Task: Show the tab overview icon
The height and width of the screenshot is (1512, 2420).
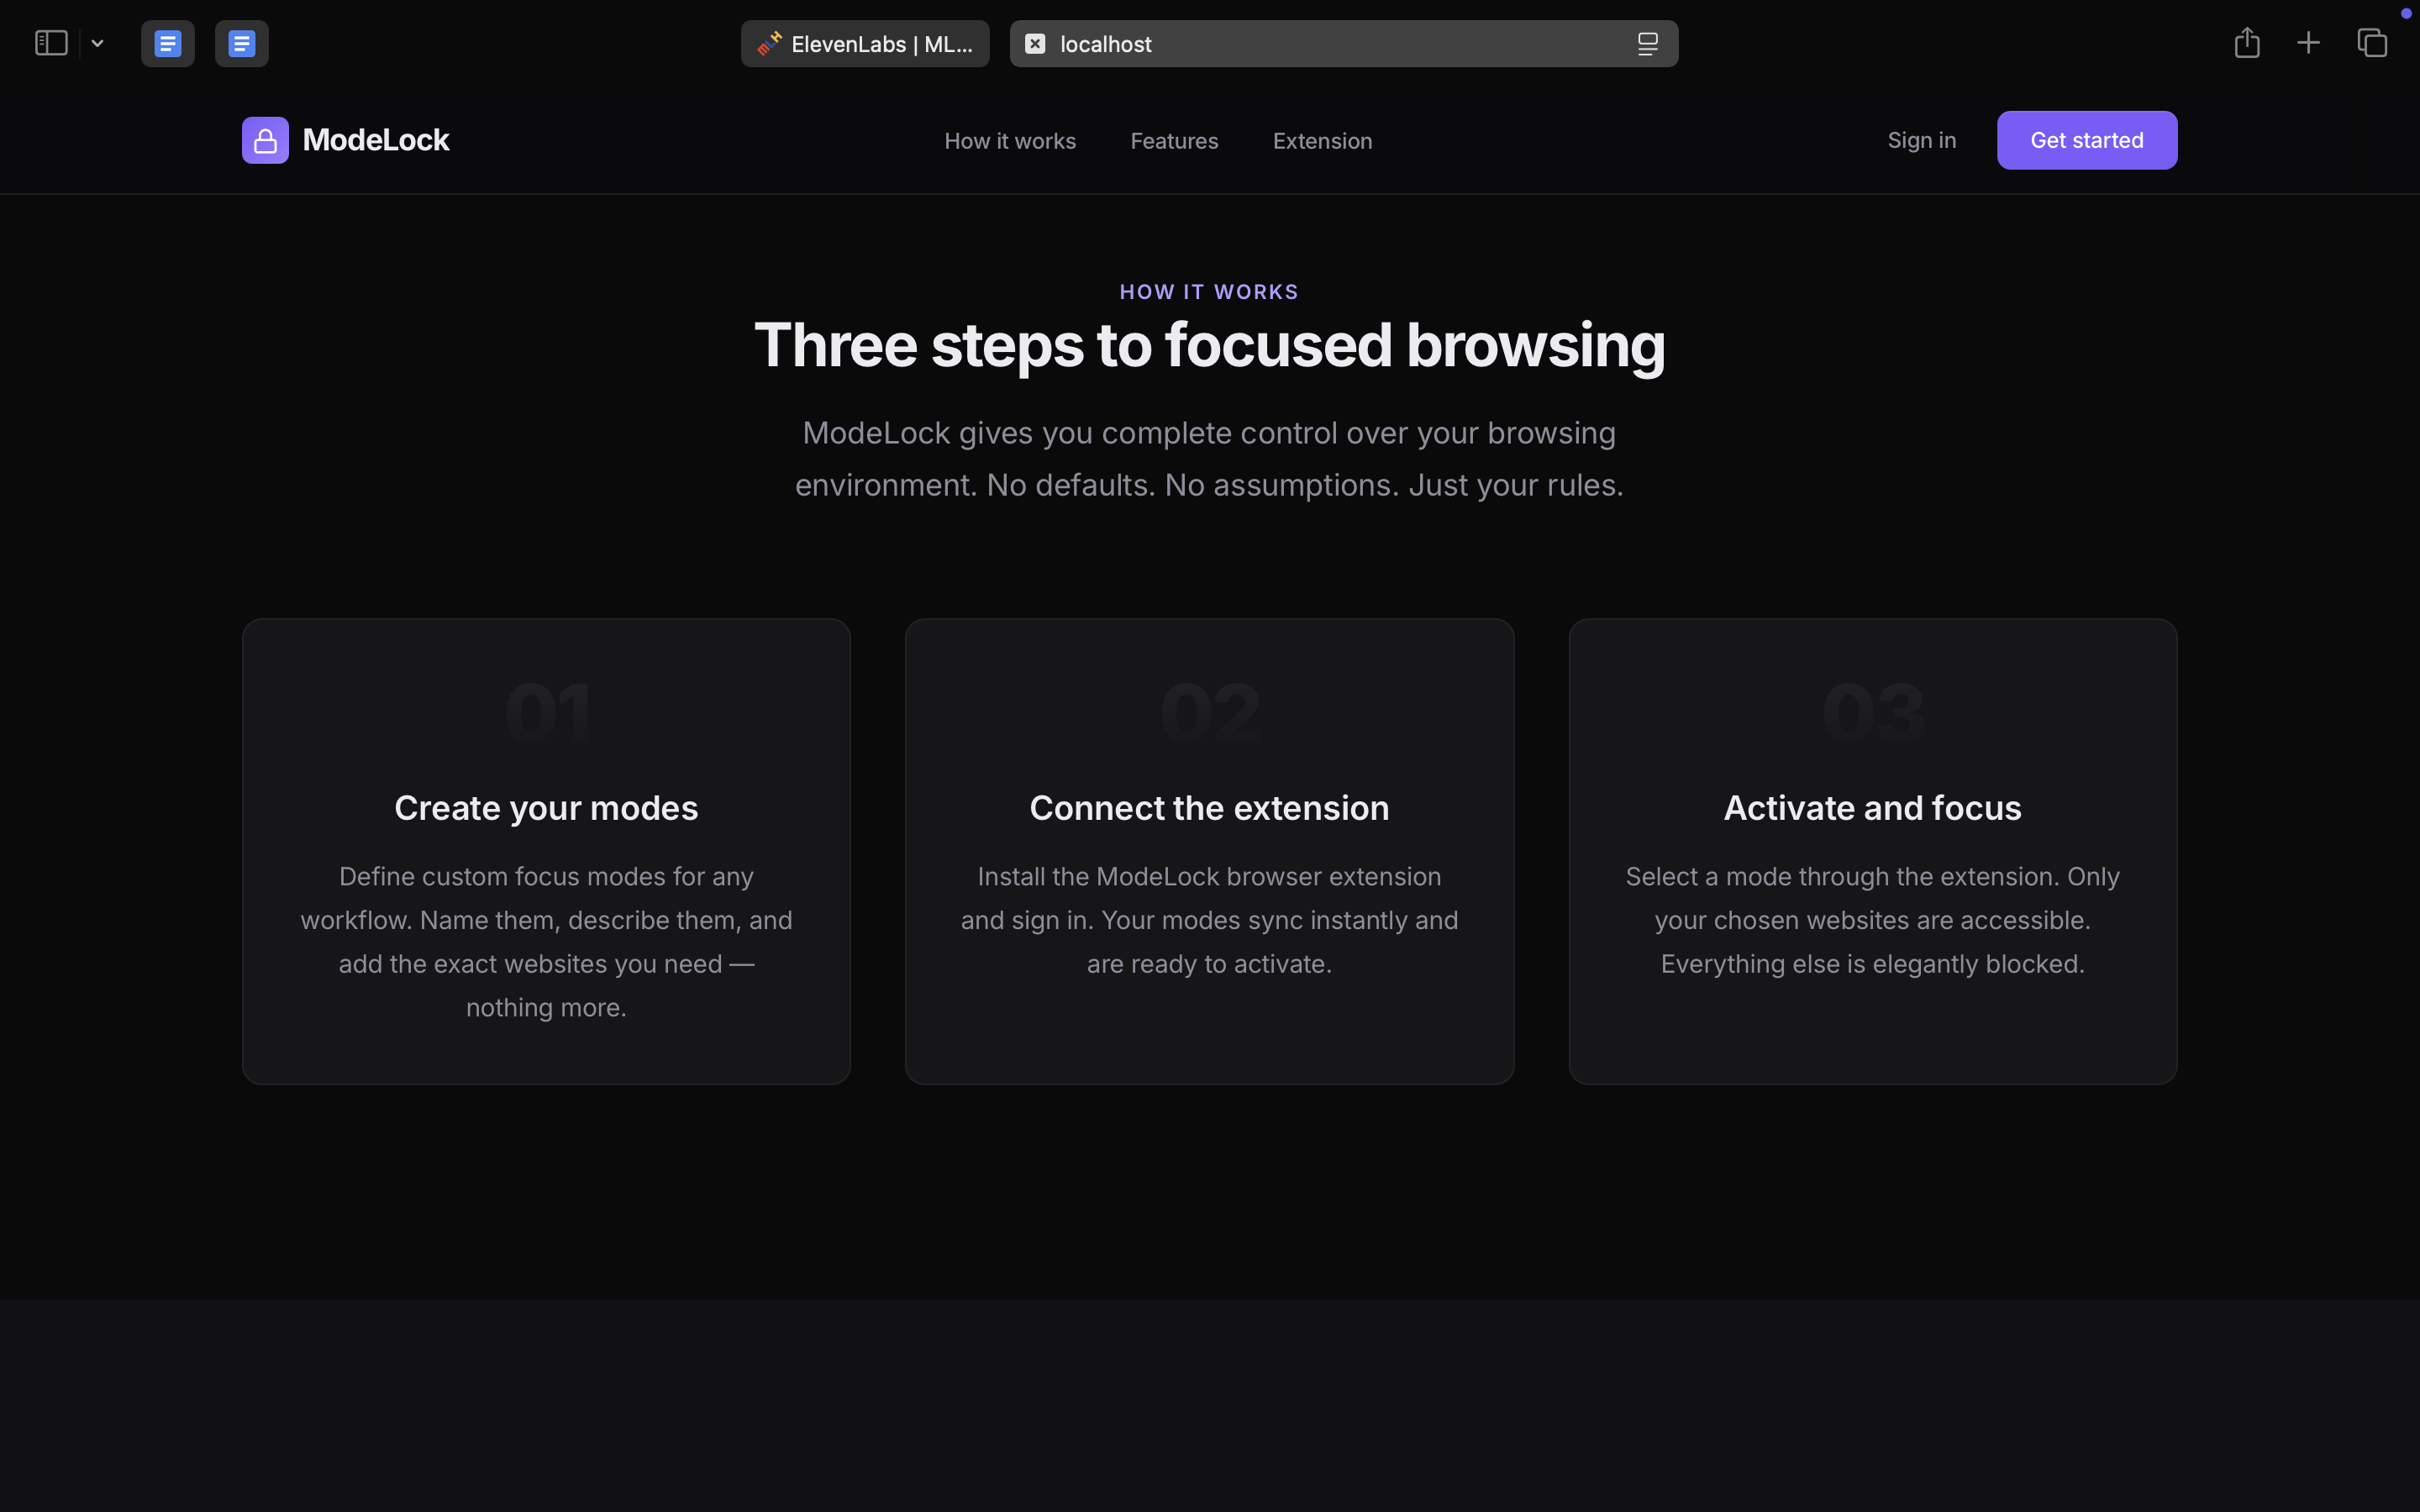Action: 2372,43
